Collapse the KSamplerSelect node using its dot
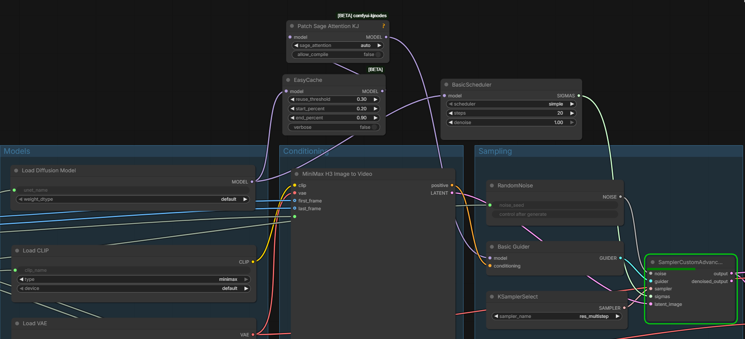745x339 pixels. point(492,297)
